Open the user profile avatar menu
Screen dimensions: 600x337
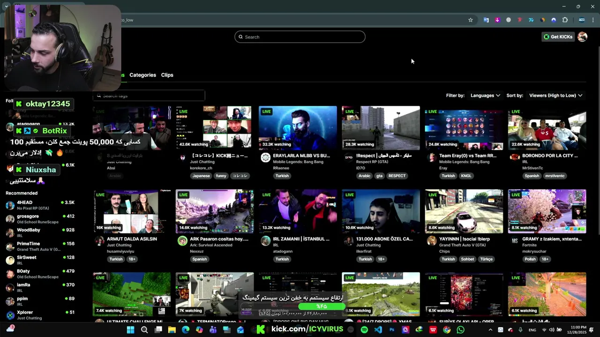coord(582,37)
